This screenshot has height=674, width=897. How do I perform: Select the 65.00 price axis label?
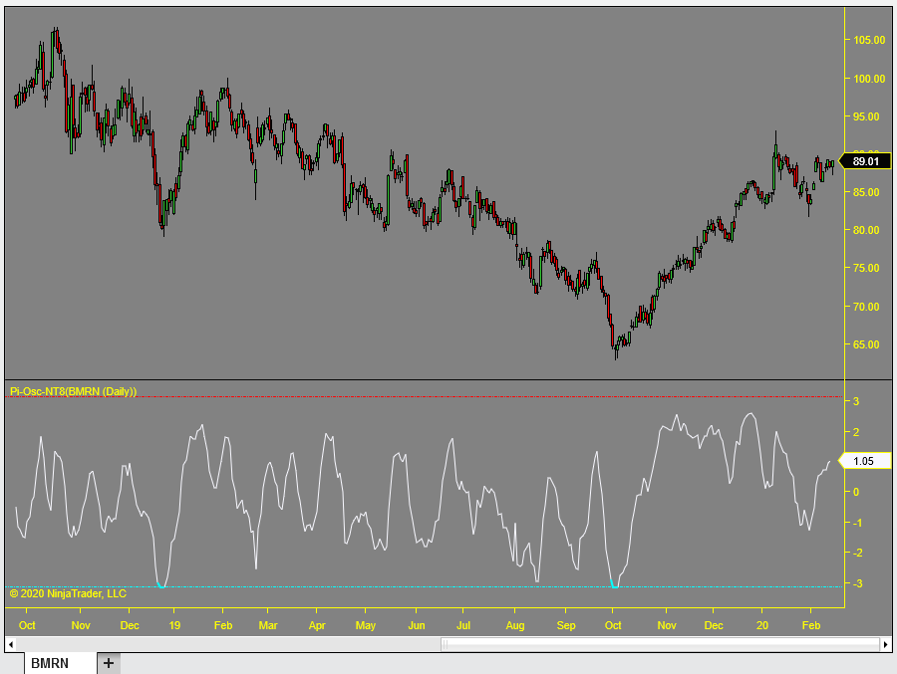coord(864,343)
